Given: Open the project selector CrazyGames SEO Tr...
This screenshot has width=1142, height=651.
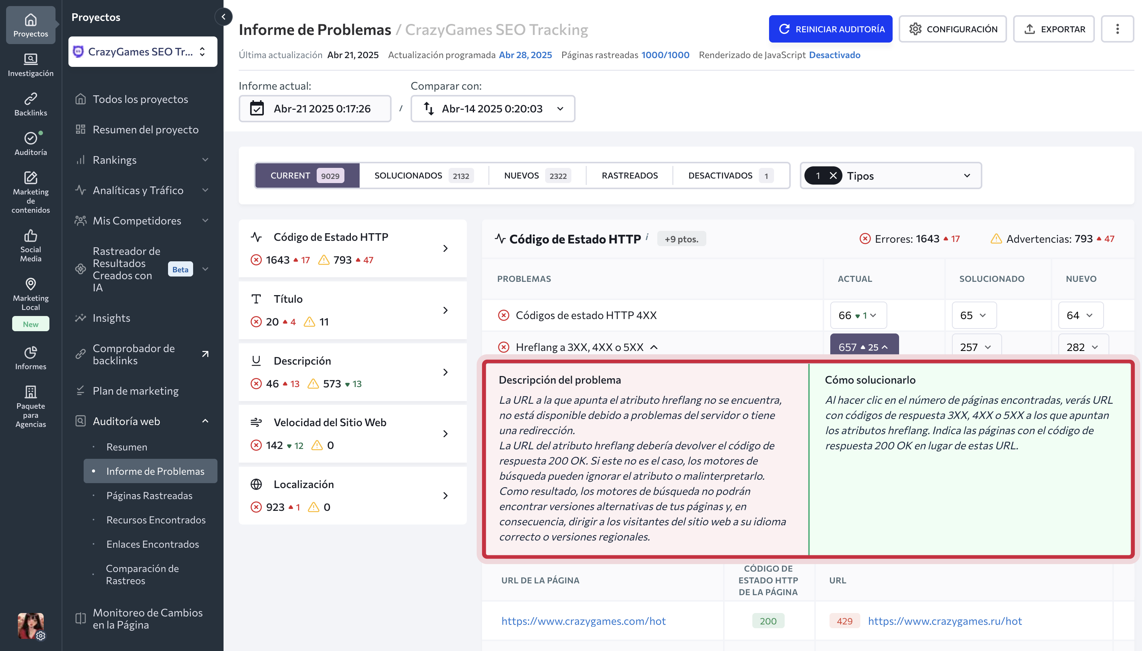Looking at the screenshot, I should click(x=143, y=51).
